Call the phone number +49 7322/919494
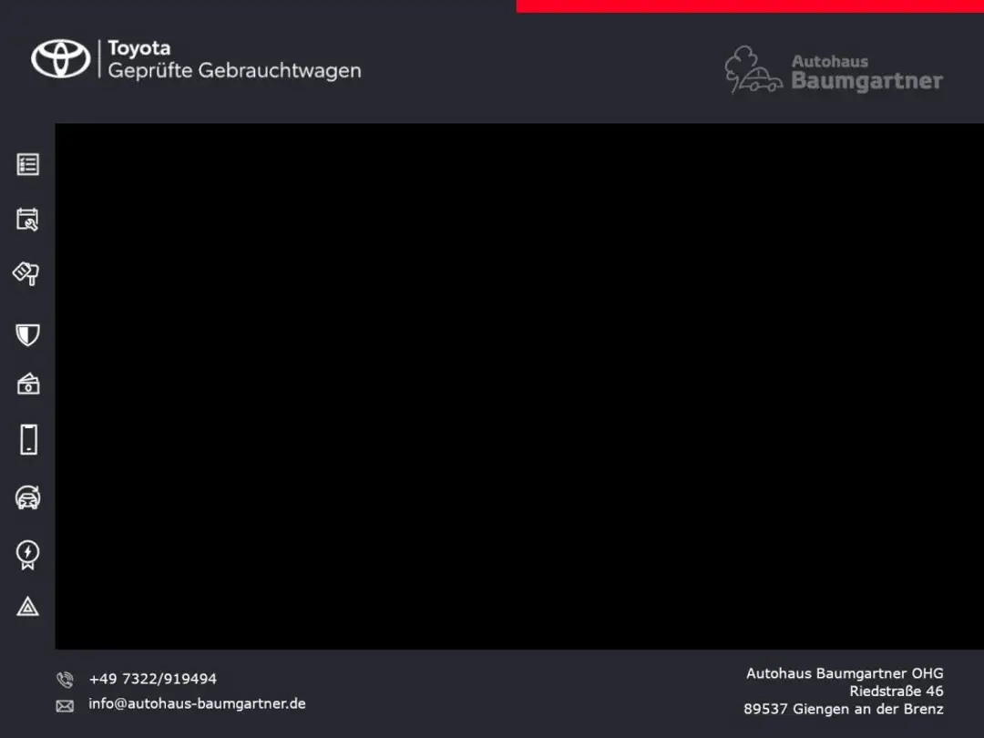Image resolution: width=984 pixels, height=738 pixels. [x=153, y=679]
